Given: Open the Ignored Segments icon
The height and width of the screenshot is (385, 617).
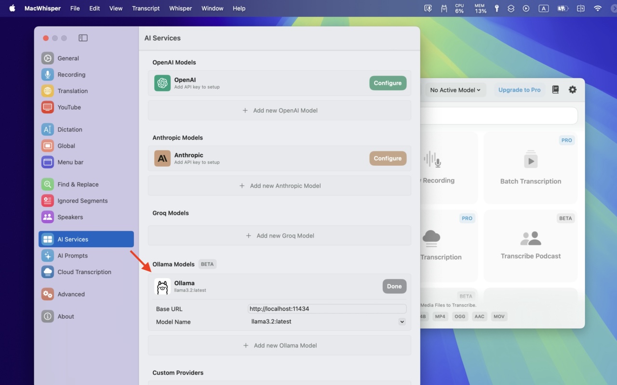Looking at the screenshot, I should (47, 201).
